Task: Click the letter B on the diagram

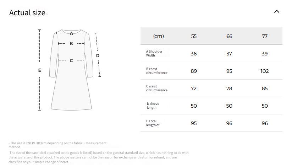Action: [x=71, y=43]
